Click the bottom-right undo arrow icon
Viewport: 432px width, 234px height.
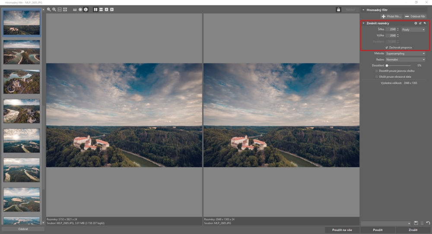click(428, 223)
